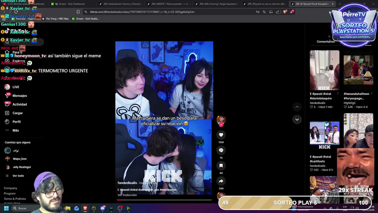Open Terms & Policies footer link
The image size is (378, 213).
coord(15,199)
